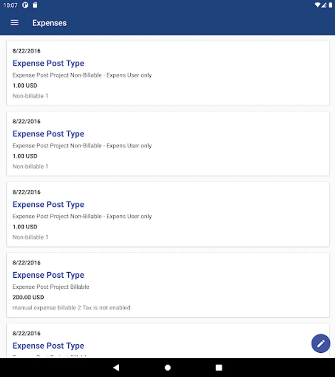Screen dimensions: 335x377
Task: Open the first Expense Post Type title
Action: (48, 63)
